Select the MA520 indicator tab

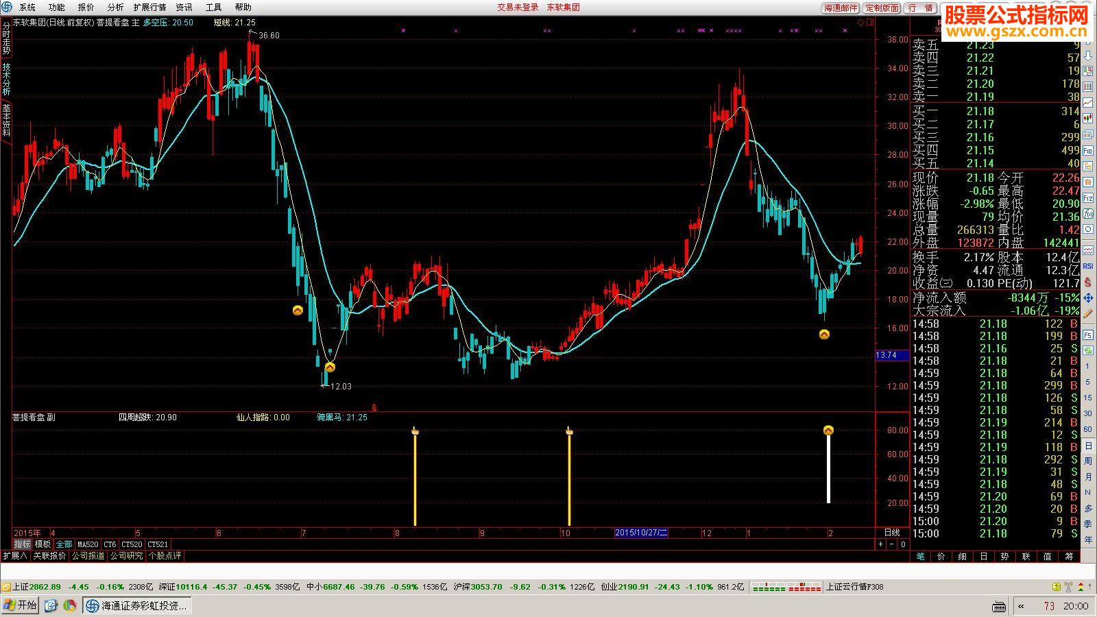88,544
